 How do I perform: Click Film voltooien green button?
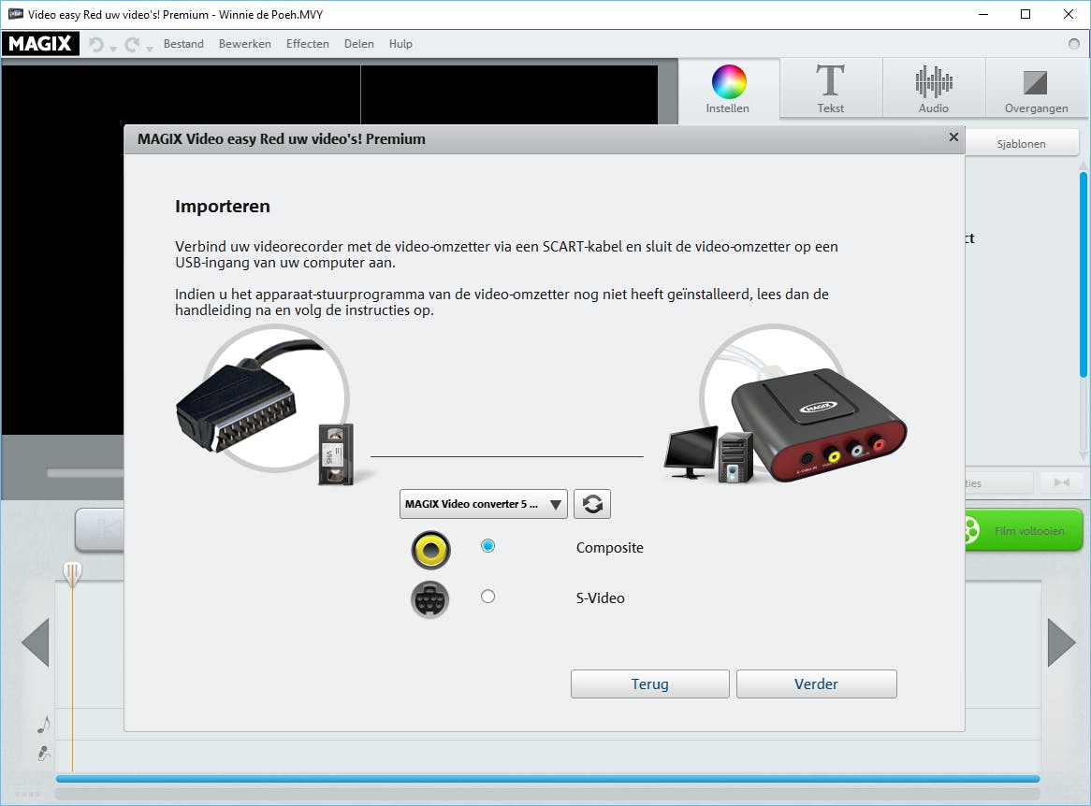click(1025, 530)
